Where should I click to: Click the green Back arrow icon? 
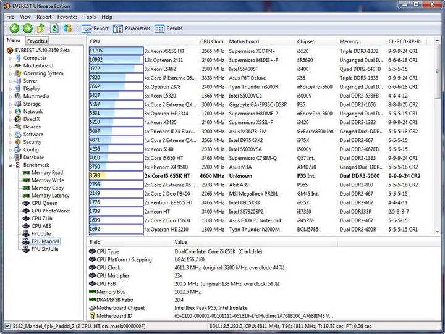click(x=14, y=28)
